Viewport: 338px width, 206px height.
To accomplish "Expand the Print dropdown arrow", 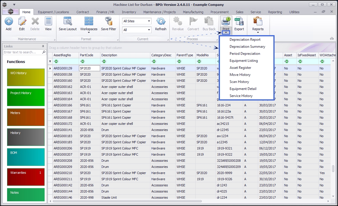I will point(226,33).
